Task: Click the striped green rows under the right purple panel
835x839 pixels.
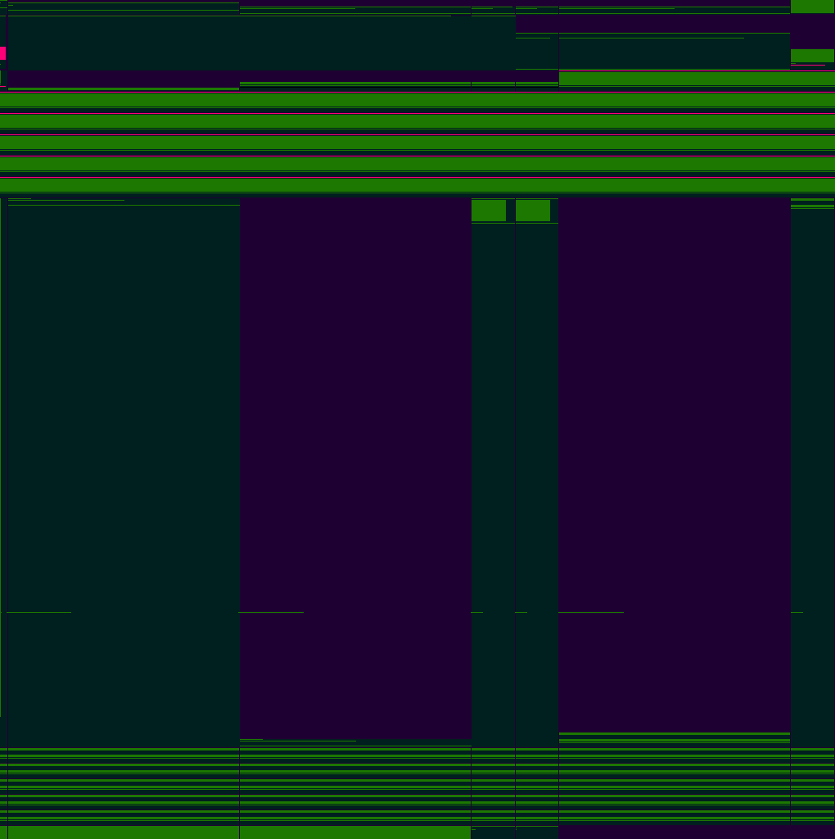Action: point(674,778)
